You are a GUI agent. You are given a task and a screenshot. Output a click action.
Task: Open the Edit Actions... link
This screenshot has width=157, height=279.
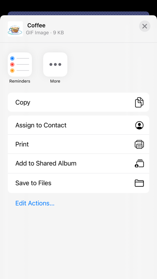pos(35,203)
